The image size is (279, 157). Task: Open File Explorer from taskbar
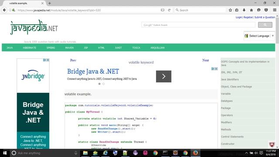pos(85,153)
